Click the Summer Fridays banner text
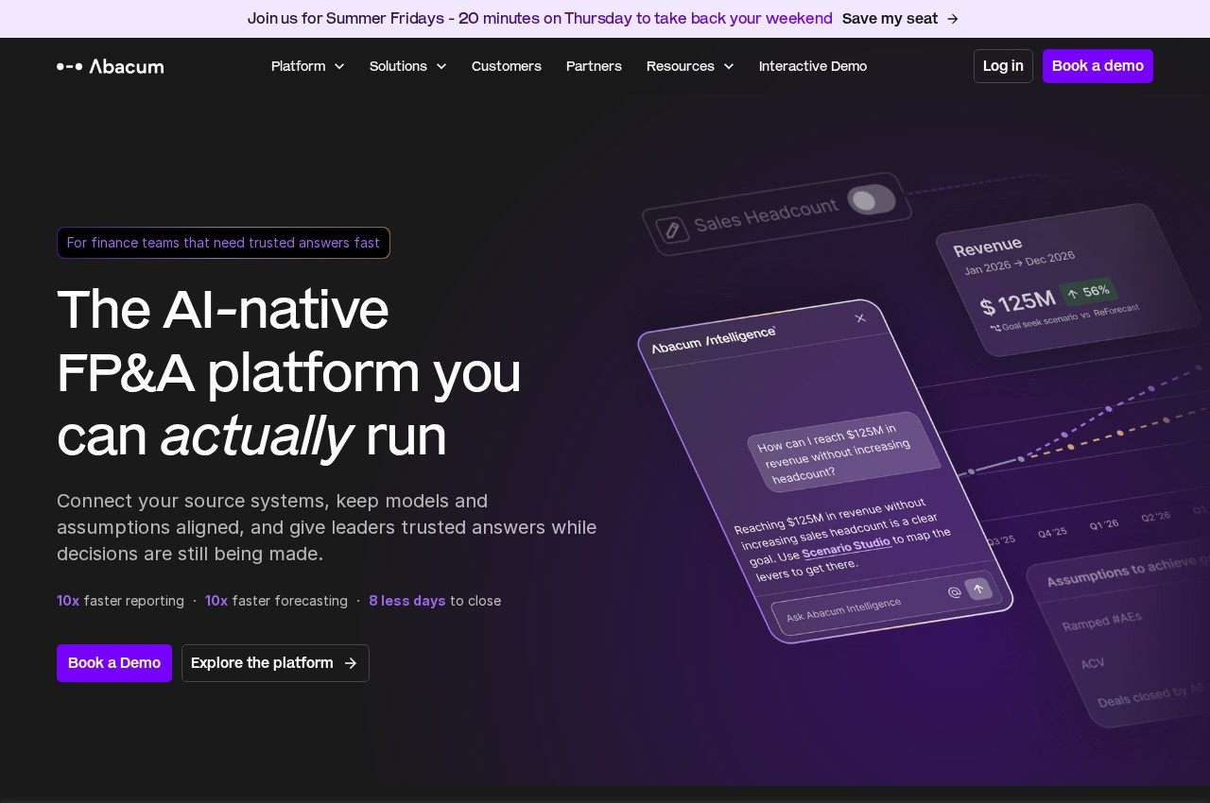The image size is (1210, 803). [x=540, y=19]
